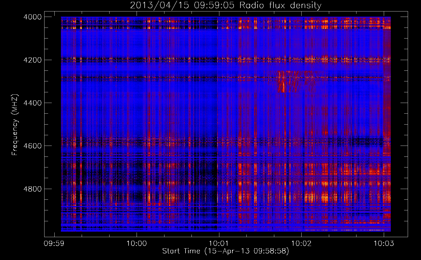This screenshot has width=421, height=260.
Task: Click the 'Start Time (15-Apr-13 09:58:58)' axis title
Action: [x=226, y=251]
